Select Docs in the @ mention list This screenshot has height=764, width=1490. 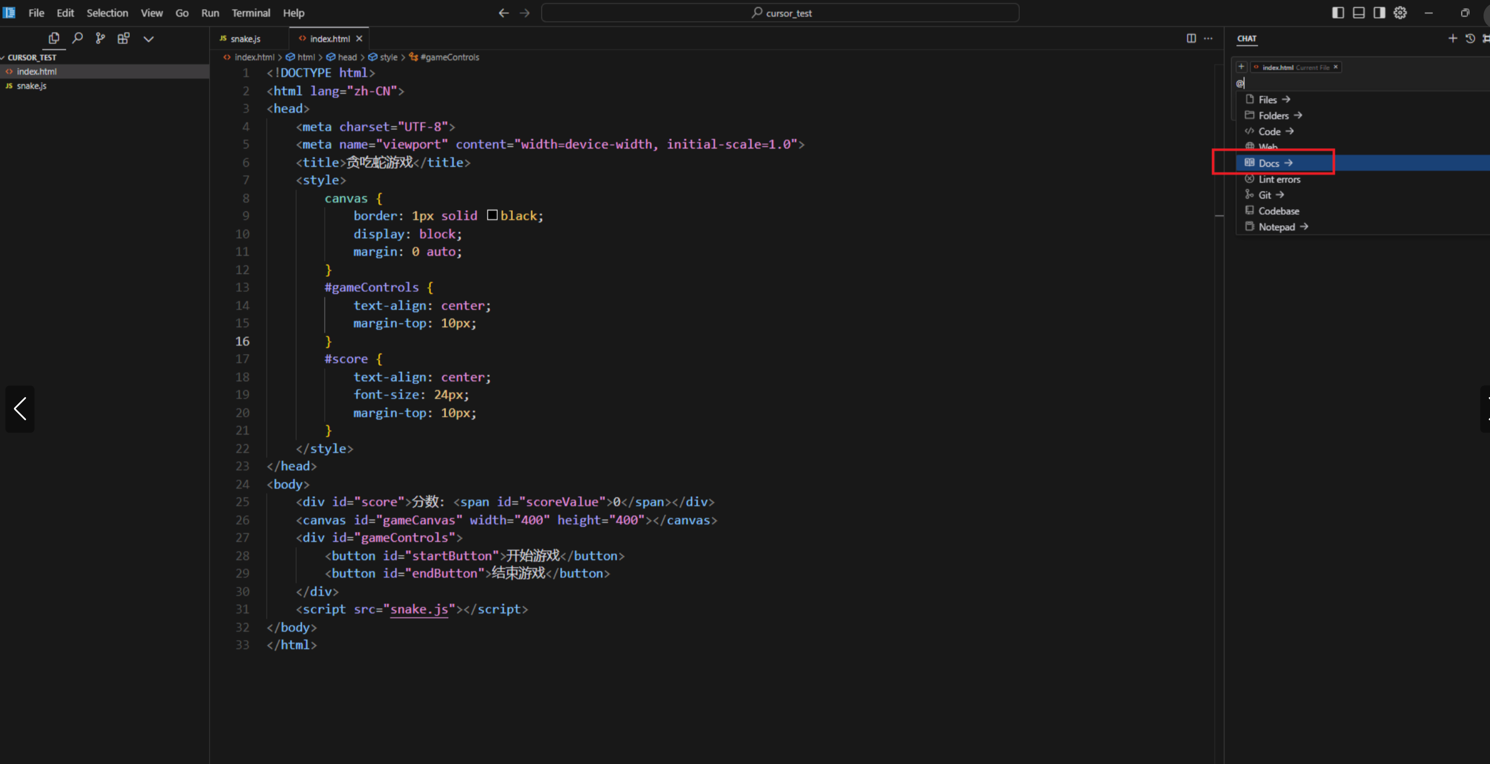tap(1269, 163)
